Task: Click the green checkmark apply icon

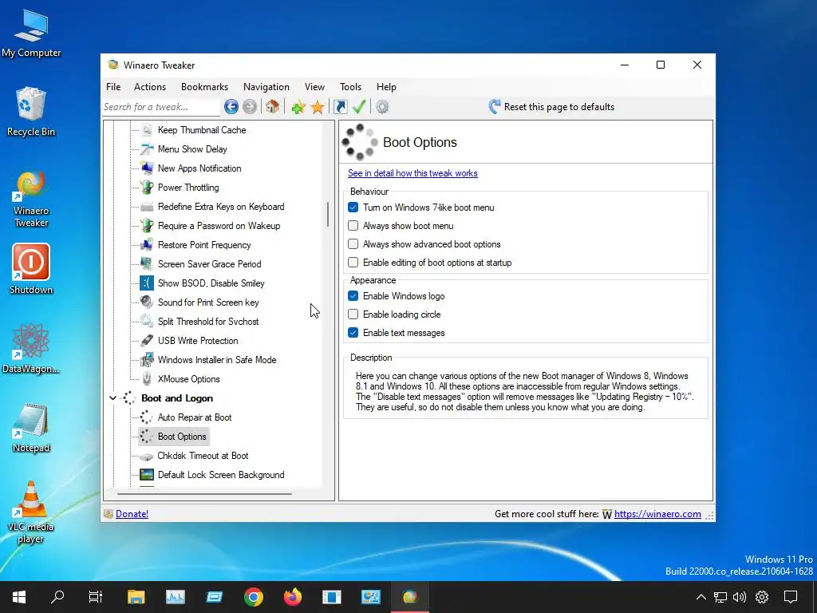Action: (x=359, y=107)
